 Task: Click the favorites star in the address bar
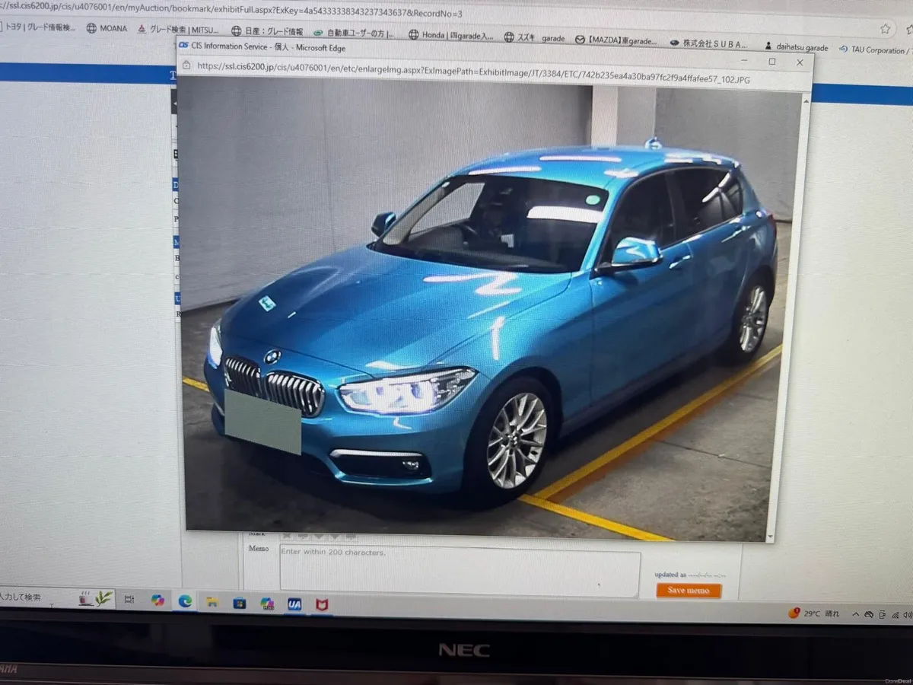coord(885,27)
